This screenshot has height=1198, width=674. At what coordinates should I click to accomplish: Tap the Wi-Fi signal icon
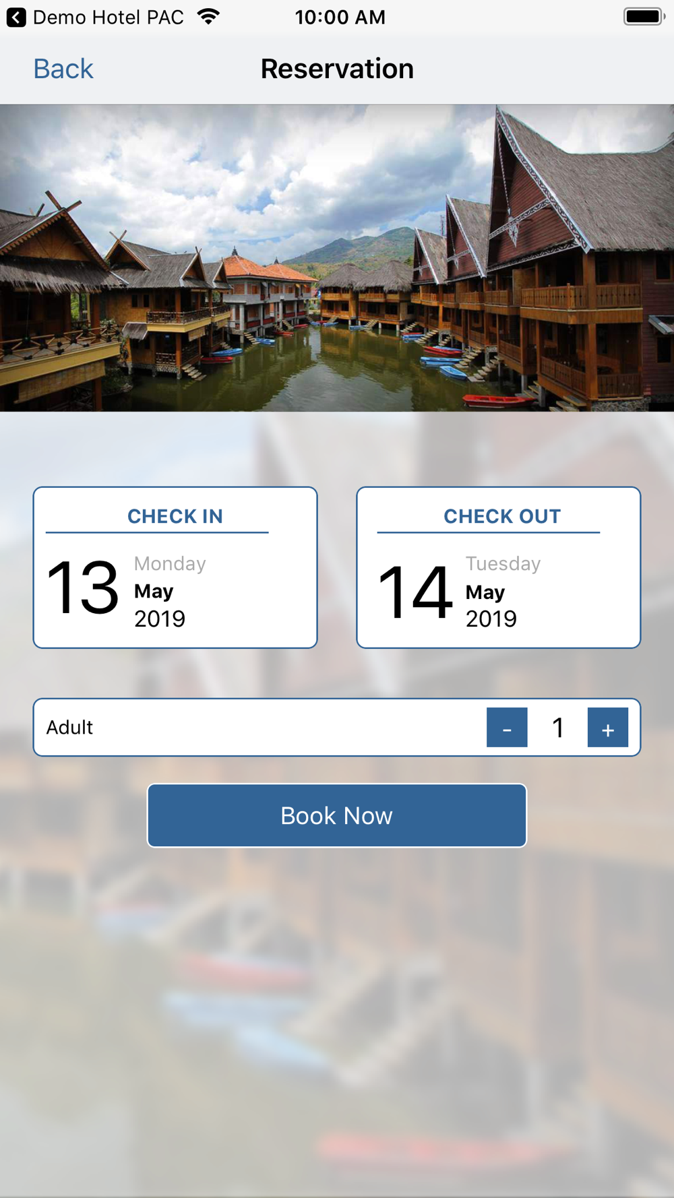[209, 17]
